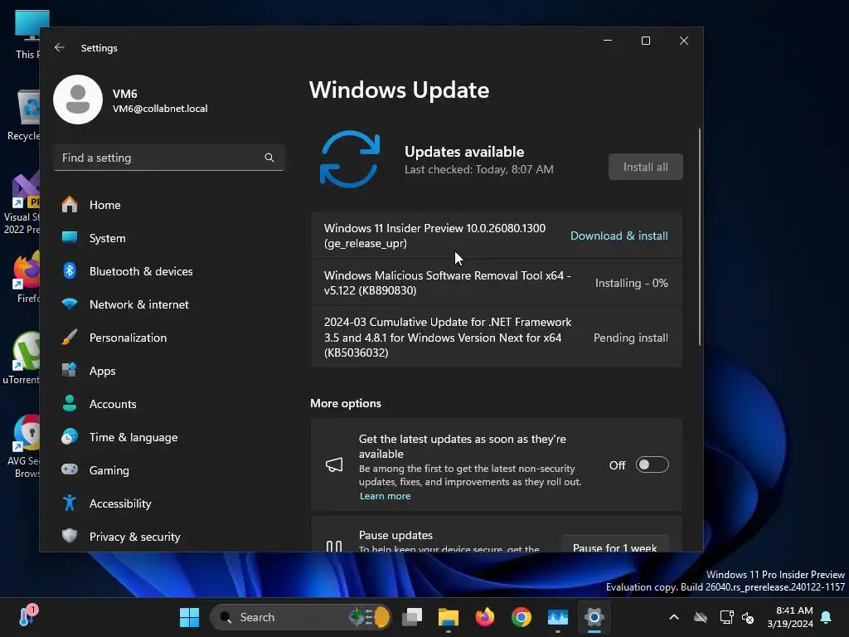Click the Bluetooth icon in sidebar

click(x=70, y=271)
